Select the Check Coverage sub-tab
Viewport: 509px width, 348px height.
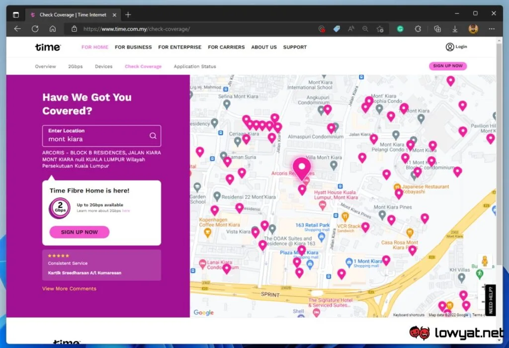(x=143, y=66)
